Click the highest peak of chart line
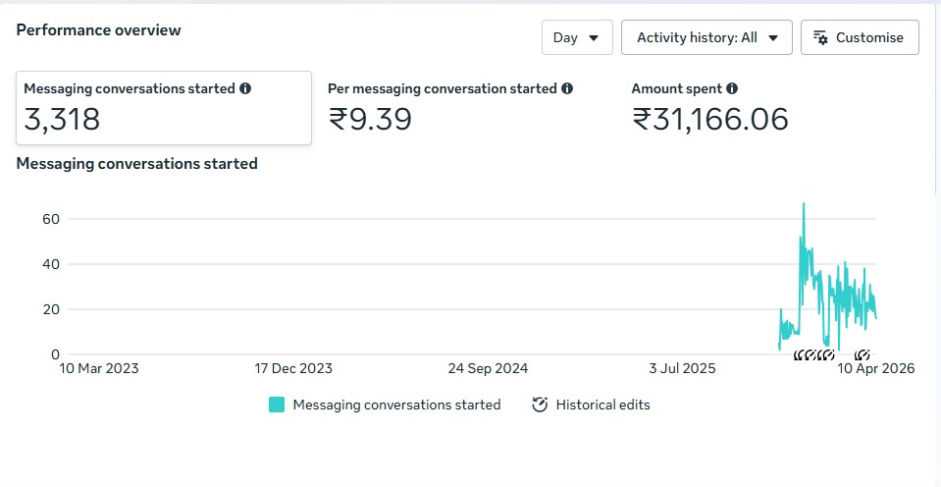 tap(804, 204)
